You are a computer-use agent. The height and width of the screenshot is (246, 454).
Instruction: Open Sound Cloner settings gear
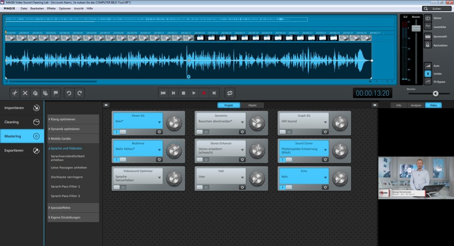coord(325,160)
